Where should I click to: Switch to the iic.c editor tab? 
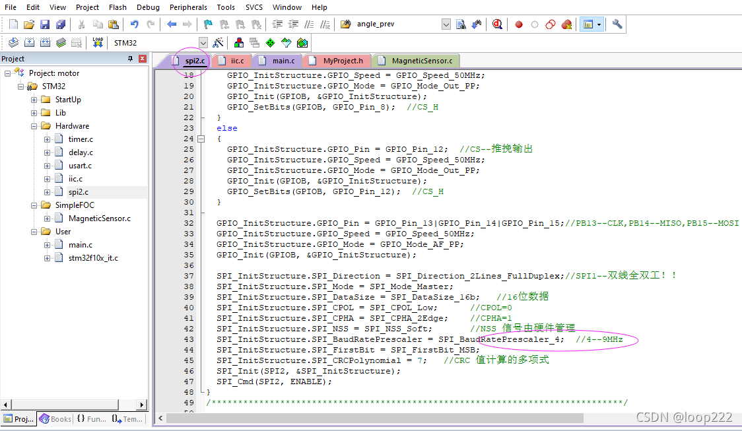coord(232,61)
